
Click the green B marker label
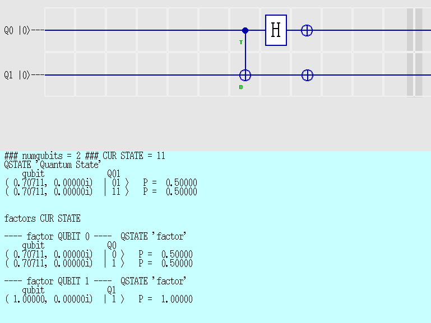tap(241, 87)
